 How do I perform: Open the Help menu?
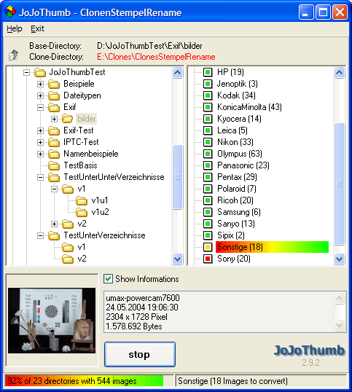(x=15, y=28)
